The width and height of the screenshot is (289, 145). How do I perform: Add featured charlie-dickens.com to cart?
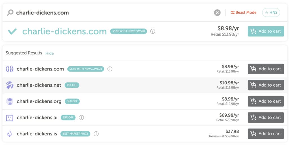[266, 31]
